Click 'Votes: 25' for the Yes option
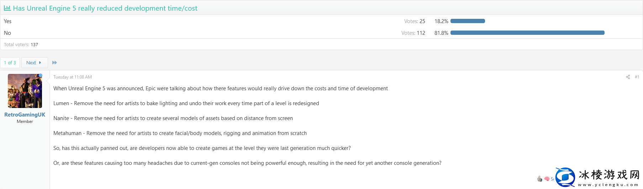 [x=415, y=21]
